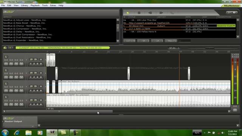Open the Windows Start menu
Screen dimensions: 242x136
[x=5, y=133]
